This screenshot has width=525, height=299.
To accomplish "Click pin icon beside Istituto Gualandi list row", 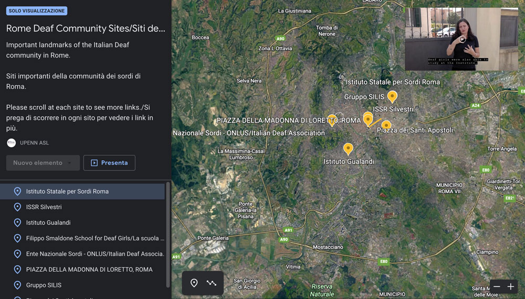I will 17,223.
